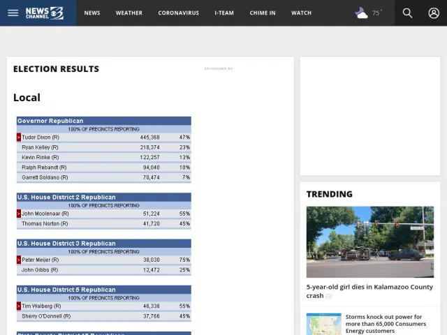Viewport: 447px width, 335px height.
Task: Click the U.S. House District 3 Republican header
Action: 104,244
